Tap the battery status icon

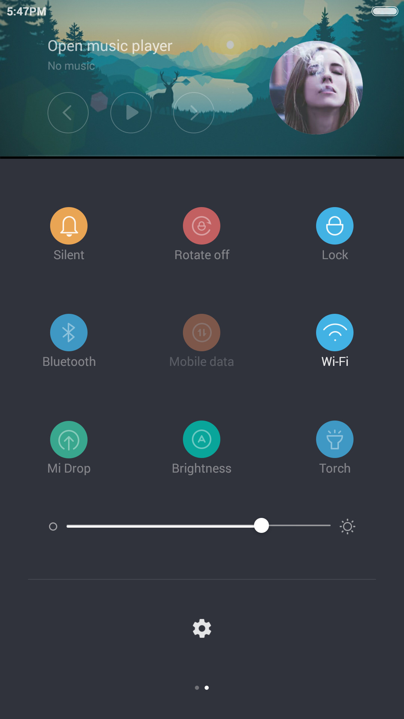(385, 11)
